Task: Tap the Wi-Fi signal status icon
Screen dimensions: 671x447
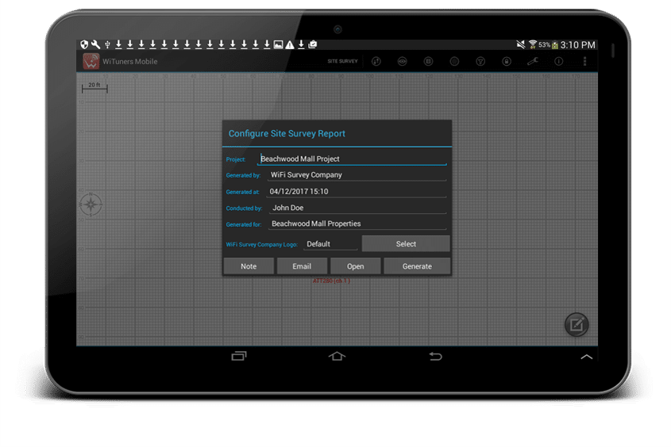Action: pyautogui.click(x=533, y=44)
